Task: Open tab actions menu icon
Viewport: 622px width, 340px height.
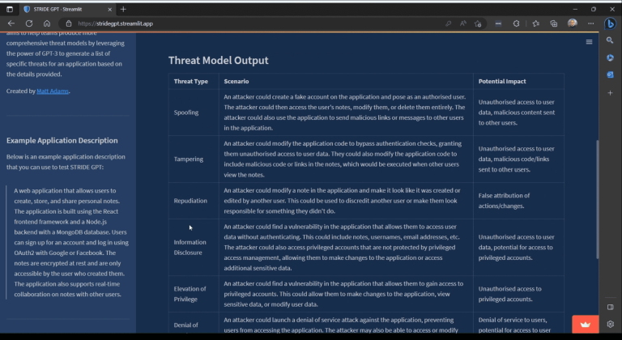Action: pos(10,9)
